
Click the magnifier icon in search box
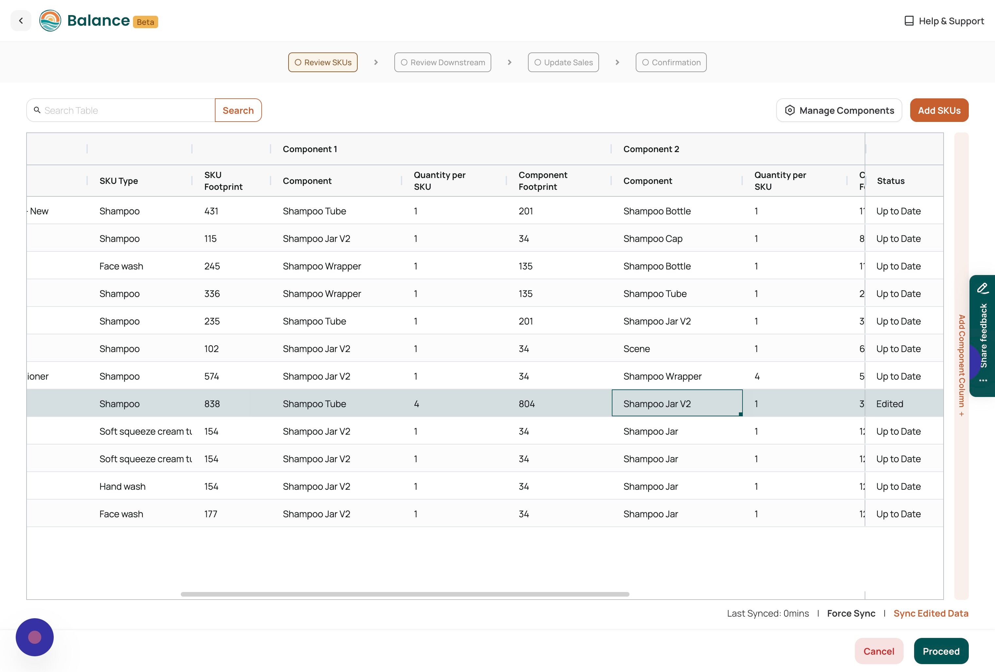click(x=37, y=110)
